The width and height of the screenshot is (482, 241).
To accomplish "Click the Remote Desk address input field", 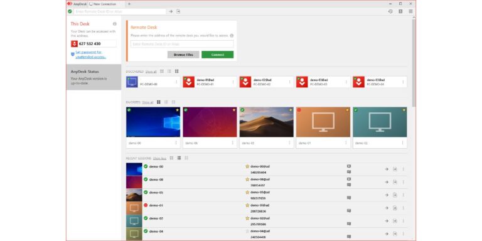I will [182, 44].
